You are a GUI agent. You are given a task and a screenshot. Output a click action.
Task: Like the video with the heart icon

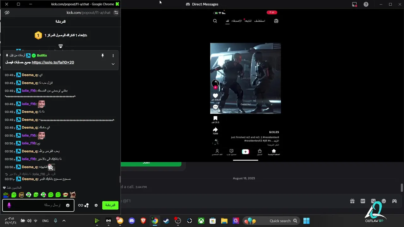pos(215,96)
